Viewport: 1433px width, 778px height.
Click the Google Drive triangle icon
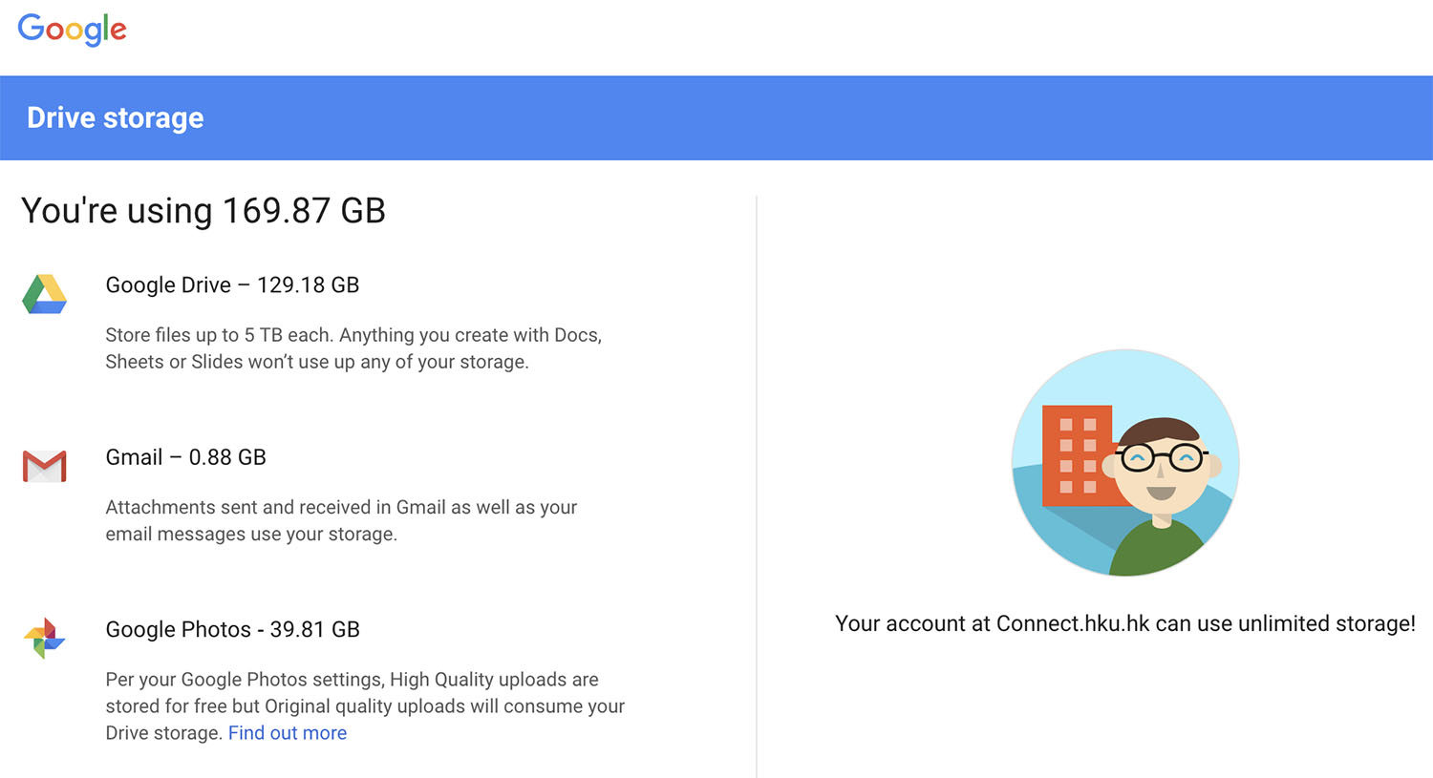pos(44,294)
